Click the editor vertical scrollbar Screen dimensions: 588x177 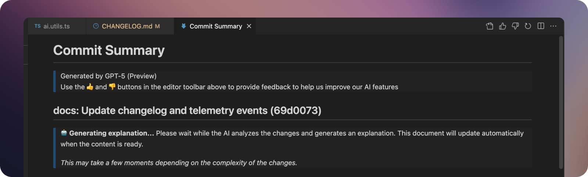(x=561, y=102)
